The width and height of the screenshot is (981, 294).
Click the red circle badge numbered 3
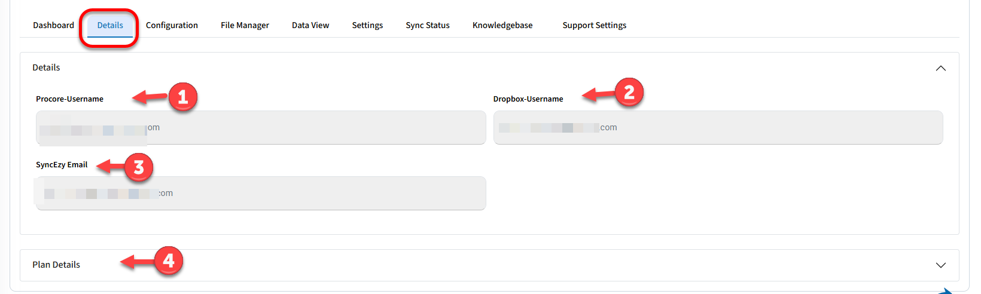[139, 167]
